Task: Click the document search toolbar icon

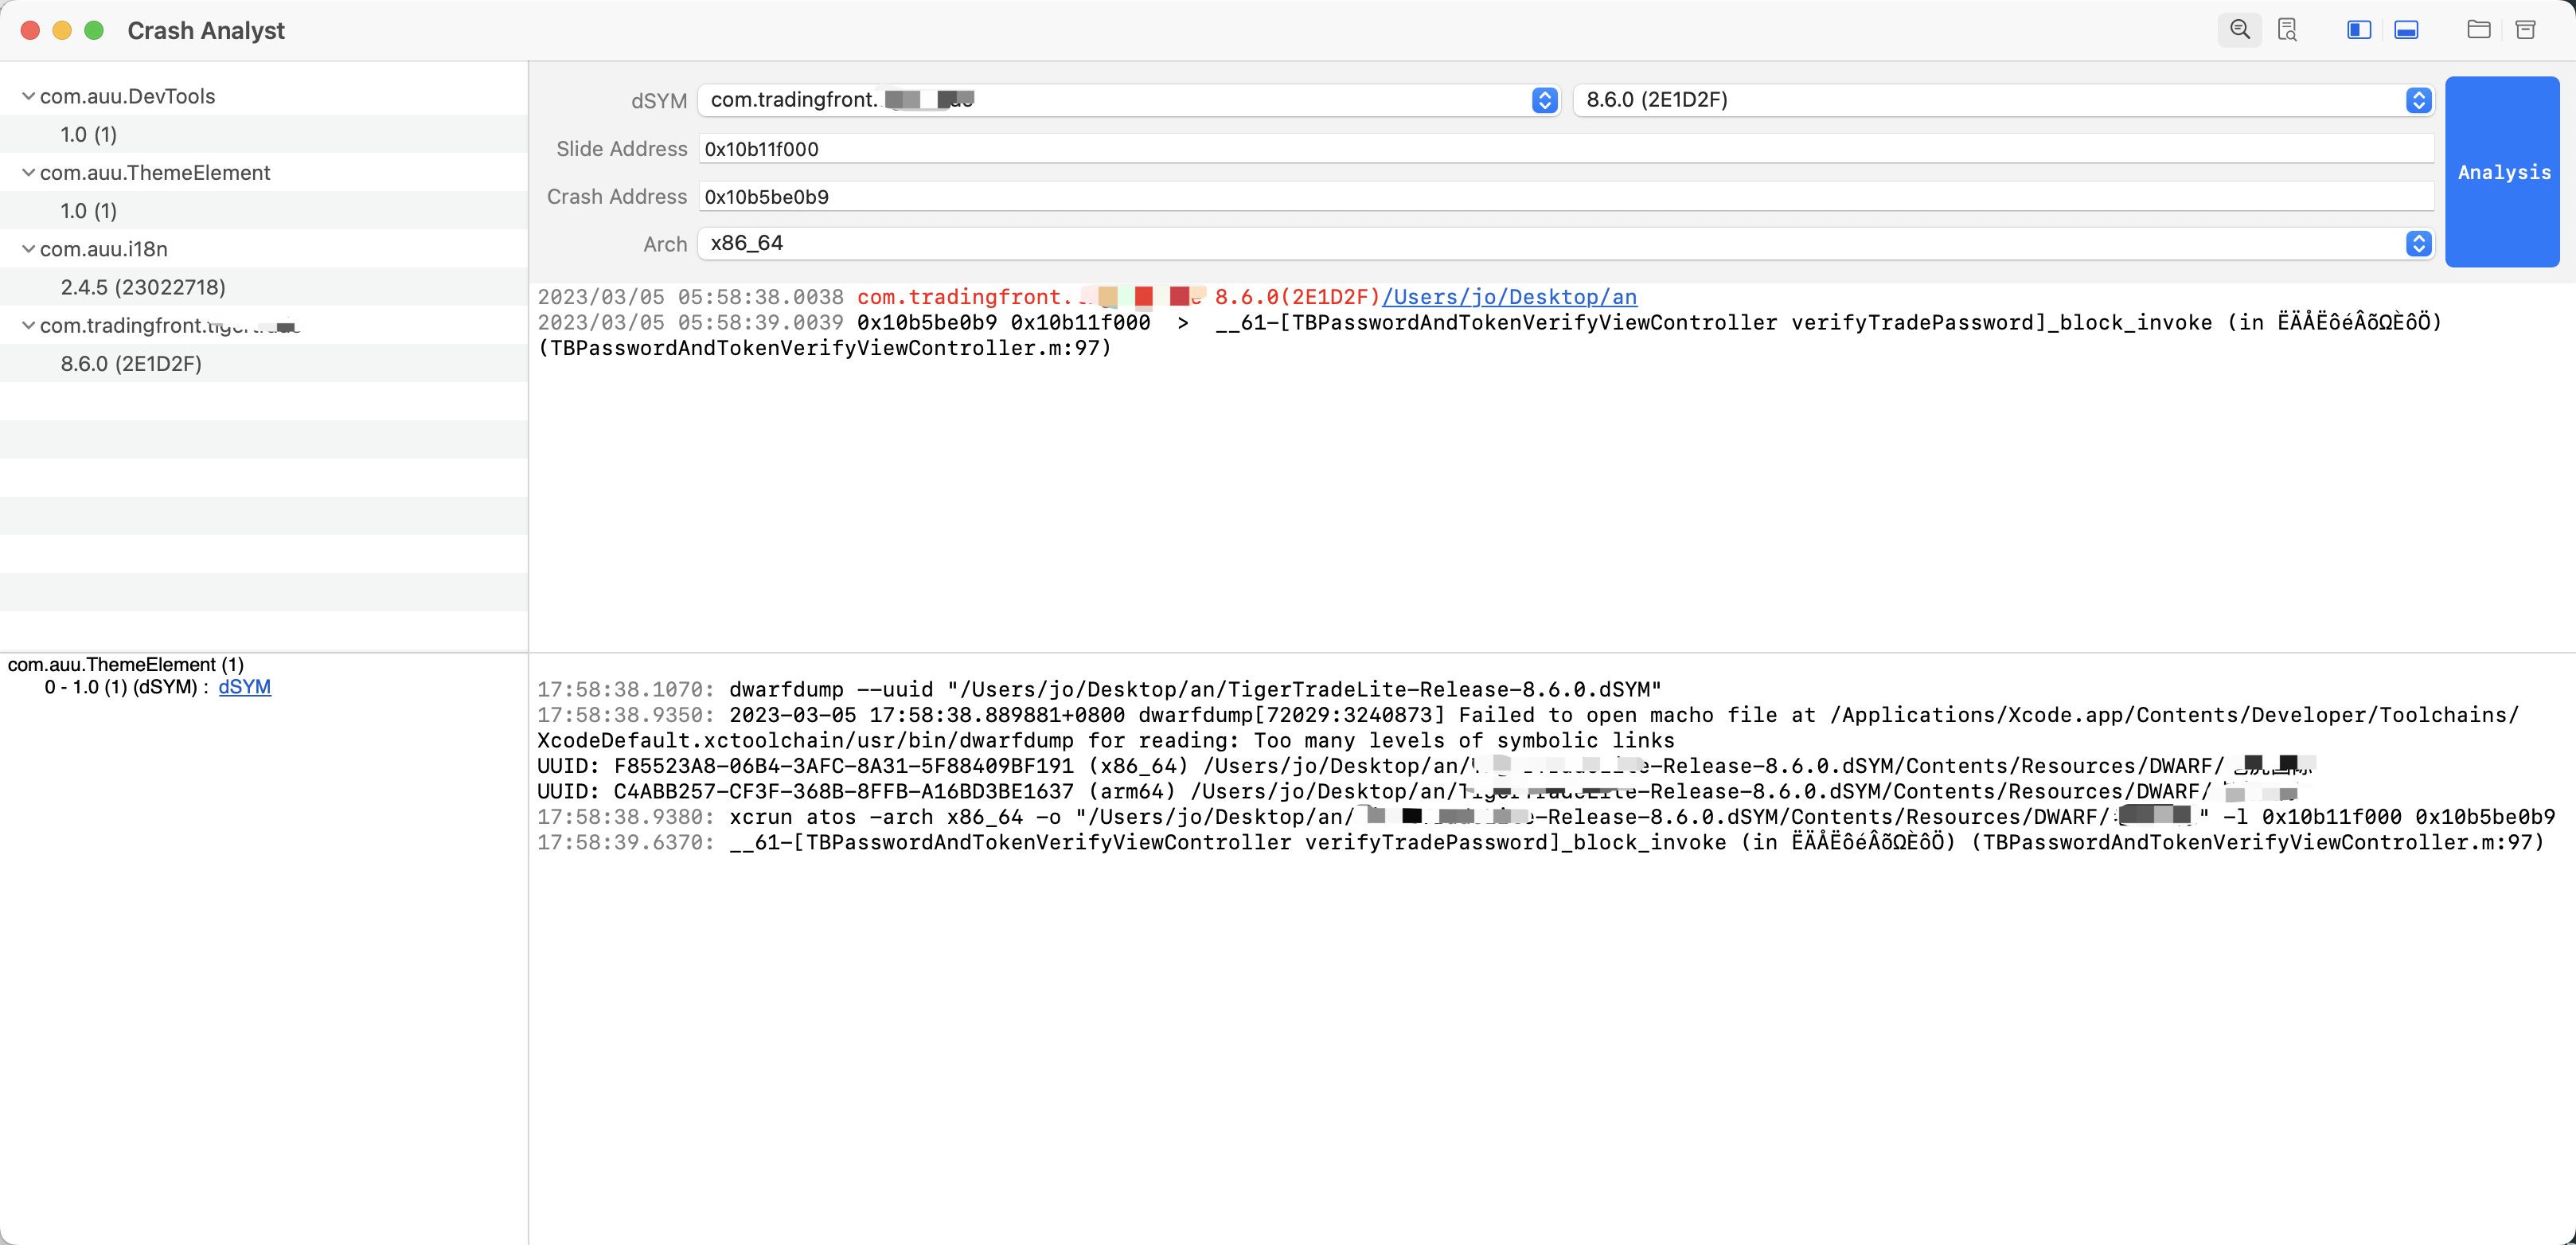Action: 2287,30
